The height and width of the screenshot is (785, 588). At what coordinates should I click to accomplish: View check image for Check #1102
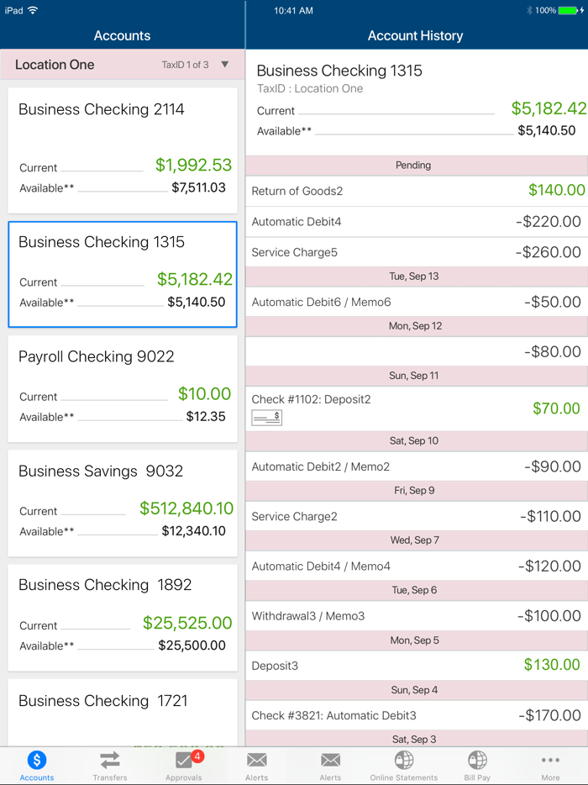pos(266,418)
